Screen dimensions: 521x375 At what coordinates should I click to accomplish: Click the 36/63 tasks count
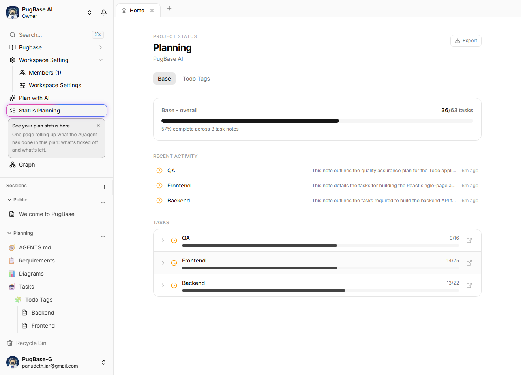coord(457,110)
